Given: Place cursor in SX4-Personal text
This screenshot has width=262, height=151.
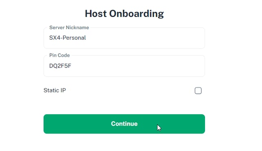Looking at the screenshot, I should click(x=68, y=38).
